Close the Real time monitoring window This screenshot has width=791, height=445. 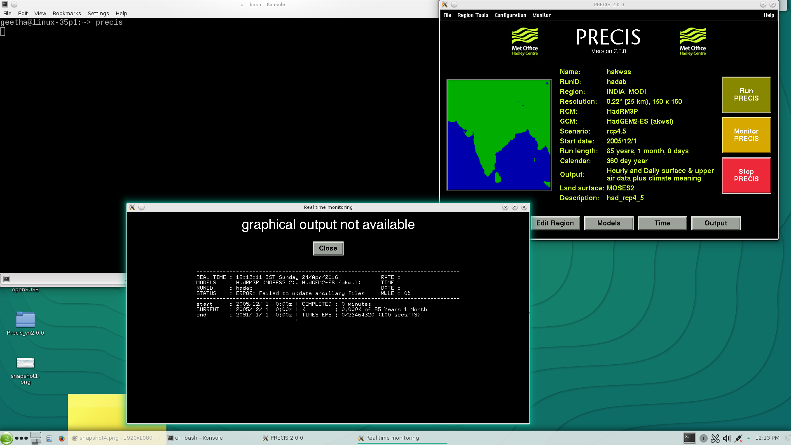(524, 207)
